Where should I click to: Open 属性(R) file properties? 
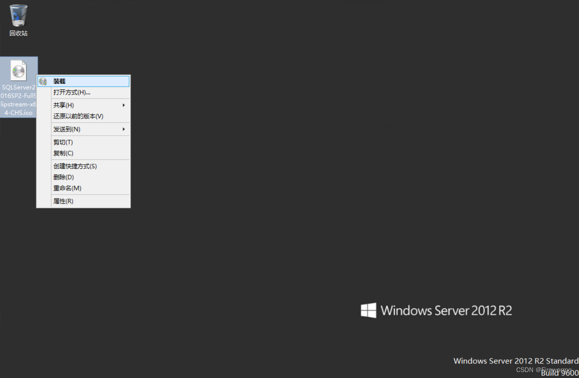[x=84, y=201]
